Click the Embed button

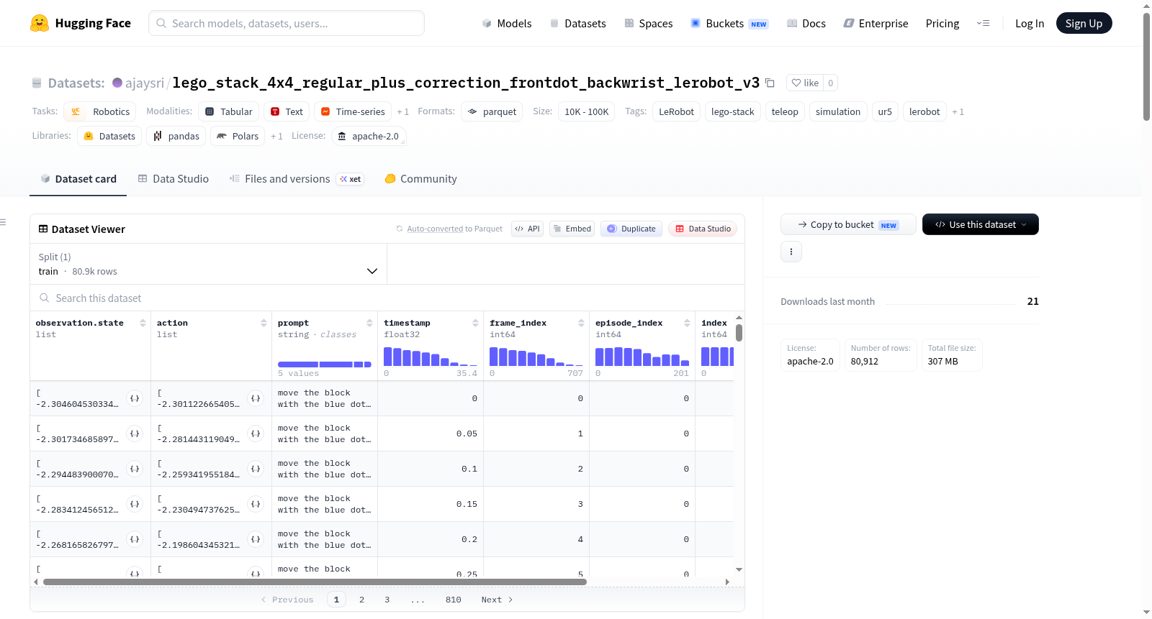coord(572,229)
